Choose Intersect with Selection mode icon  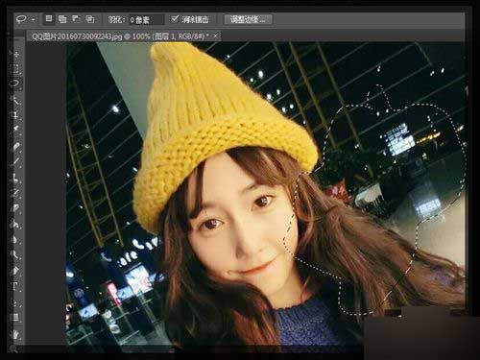coord(90,19)
